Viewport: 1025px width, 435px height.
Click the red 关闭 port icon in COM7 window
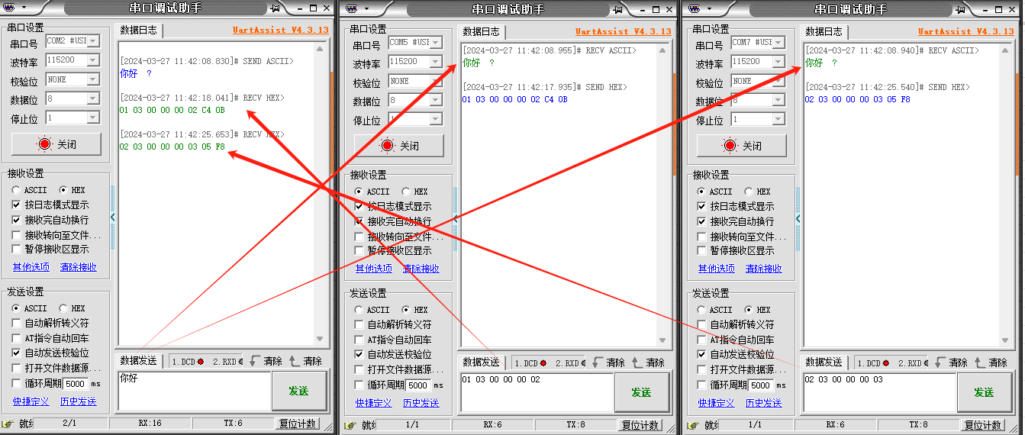click(x=730, y=145)
